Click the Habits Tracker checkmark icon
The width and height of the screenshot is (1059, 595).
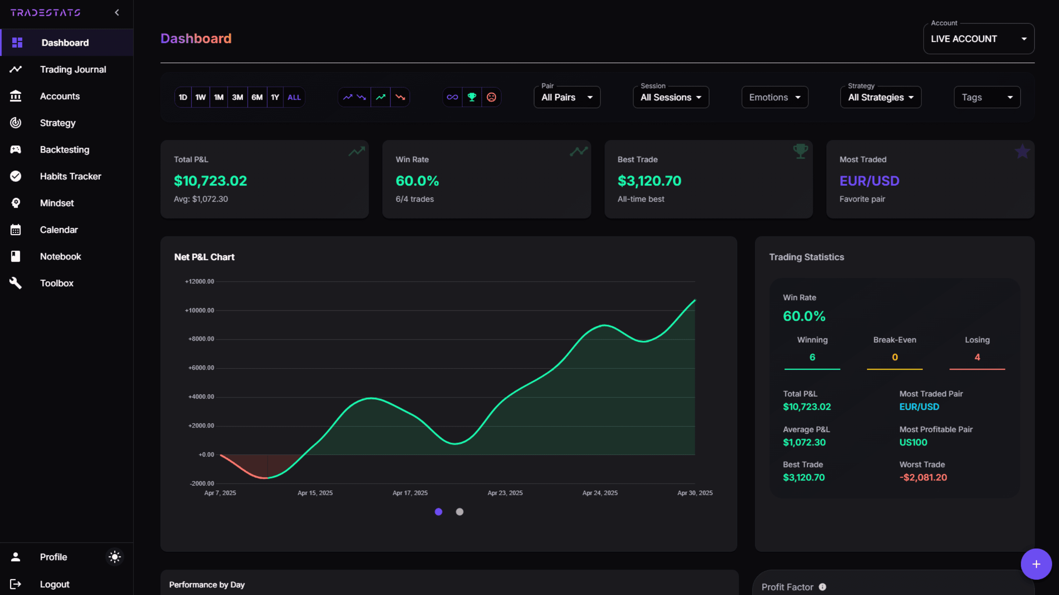pyautogui.click(x=15, y=176)
